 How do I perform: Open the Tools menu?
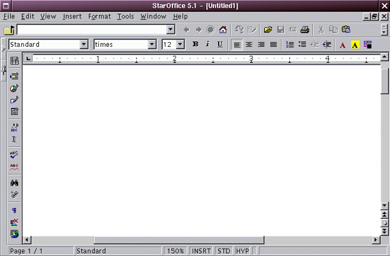tap(126, 17)
